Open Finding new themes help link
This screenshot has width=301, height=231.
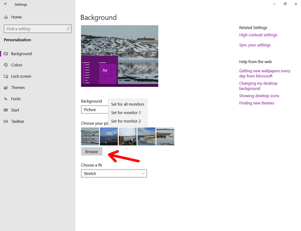tap(257, 103)
